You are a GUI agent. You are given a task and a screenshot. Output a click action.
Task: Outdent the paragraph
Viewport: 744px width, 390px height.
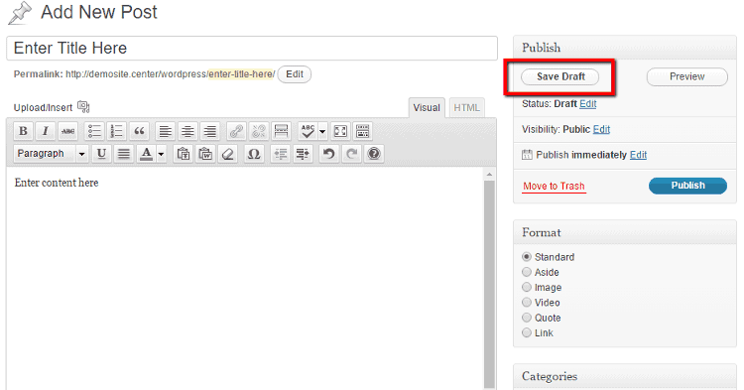(x=280, y=154)
